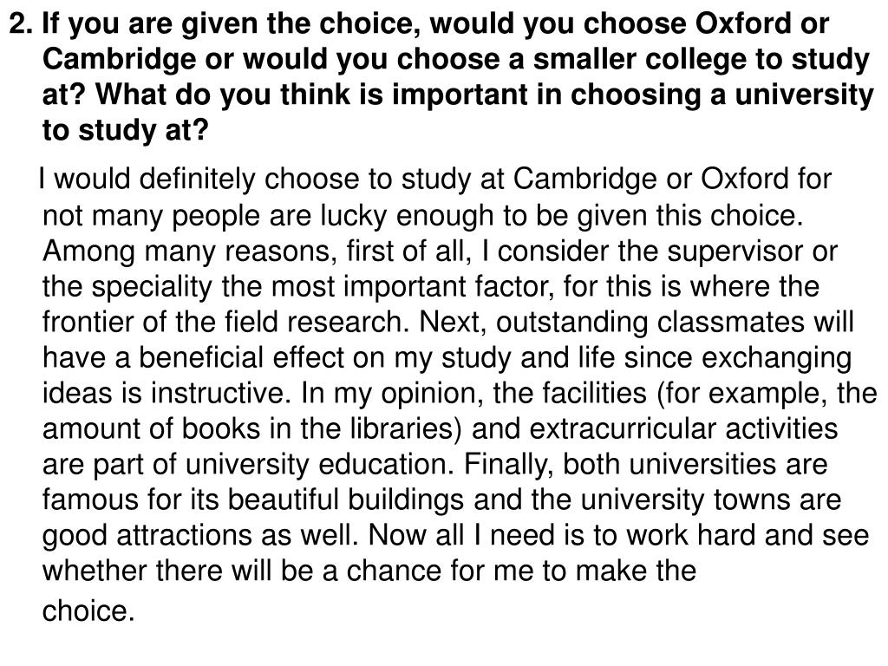Screen dimensions: 888x666
Task: Click the words 'extracurricular activities'
Action: 683,429
